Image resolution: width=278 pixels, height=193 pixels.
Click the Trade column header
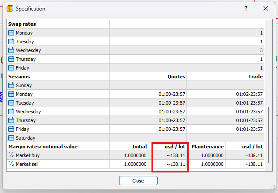click(x=255, y=77)
